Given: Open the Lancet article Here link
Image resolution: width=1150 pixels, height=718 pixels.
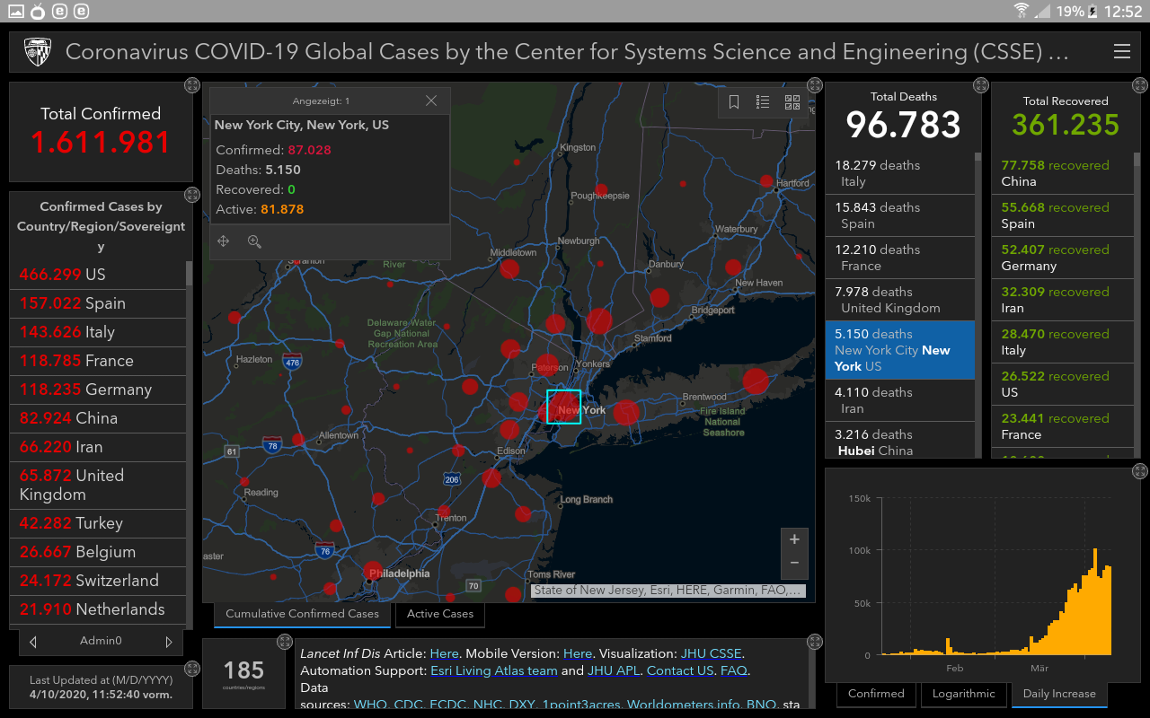Looking at the screenshot, I should tap(444, 653).
